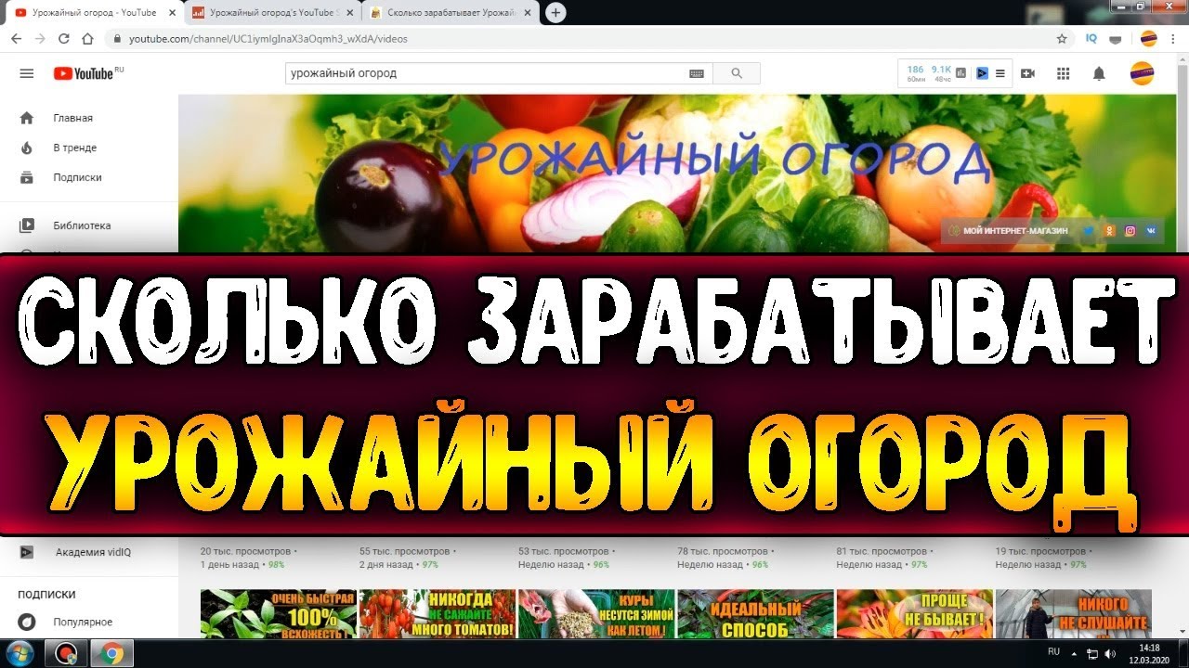The height and width of the screenshot is (668, 1189).
Task: Open the channel's Twitter link icon
Action: pos(1089,230)
